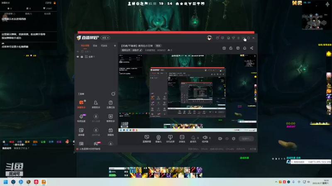Toggle the room lock icon in header
This screenshot has width=332, height=186.
pyautogui.click(x=231, y=48)
